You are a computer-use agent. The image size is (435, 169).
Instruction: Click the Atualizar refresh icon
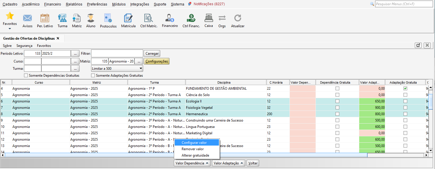tap(238, 18)
